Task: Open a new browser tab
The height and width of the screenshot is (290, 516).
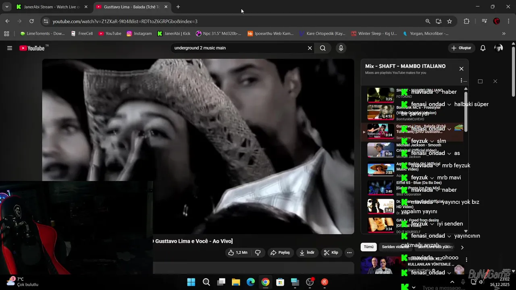Action: (178, 7)
